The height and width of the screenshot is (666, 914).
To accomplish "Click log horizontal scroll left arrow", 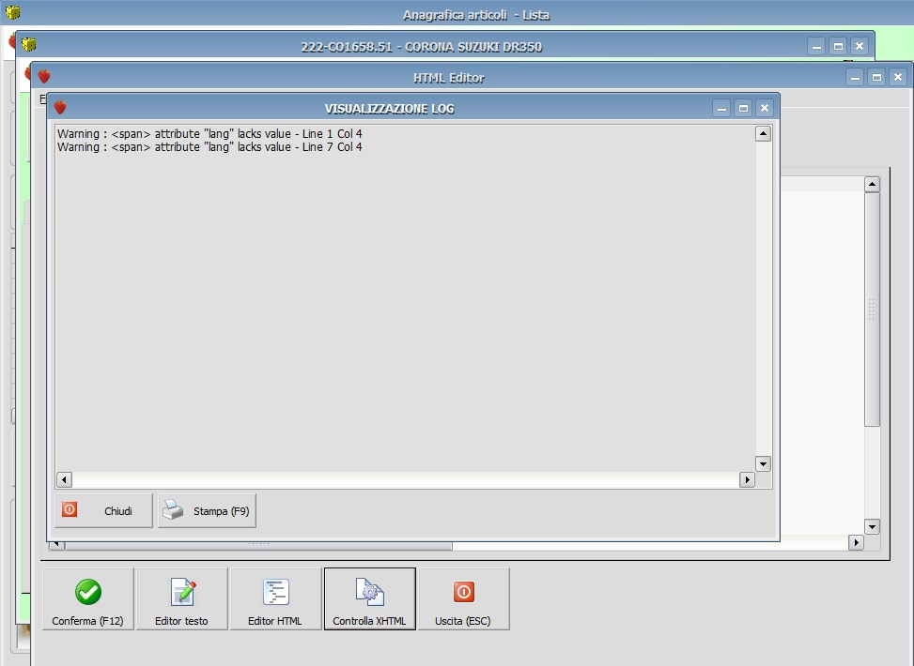I will 64,479.
